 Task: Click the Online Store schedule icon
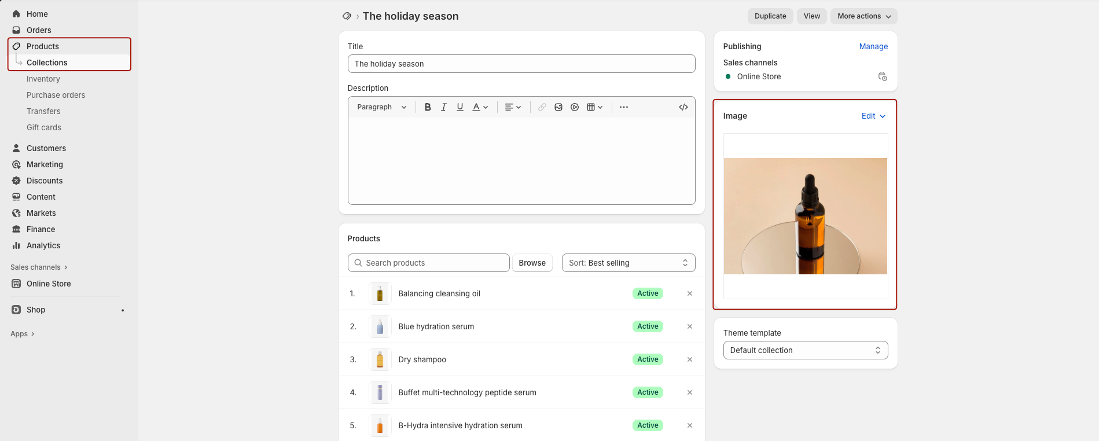pos(883,76)
